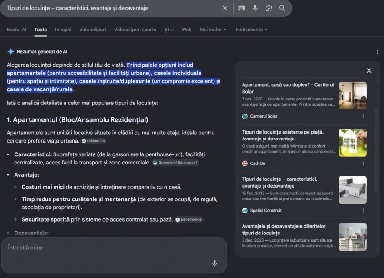384x278 pixels.
Task: Search by image using the Lens camera icon
Action: 269,8
